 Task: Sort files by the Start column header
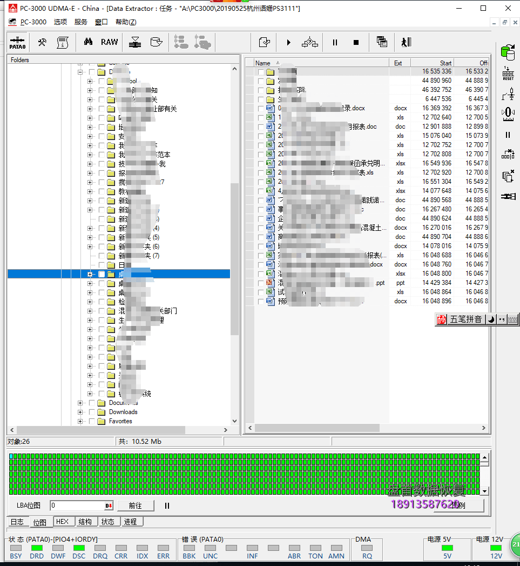pos(432,63)
